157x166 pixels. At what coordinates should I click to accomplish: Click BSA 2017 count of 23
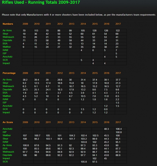tap(117, 44)
